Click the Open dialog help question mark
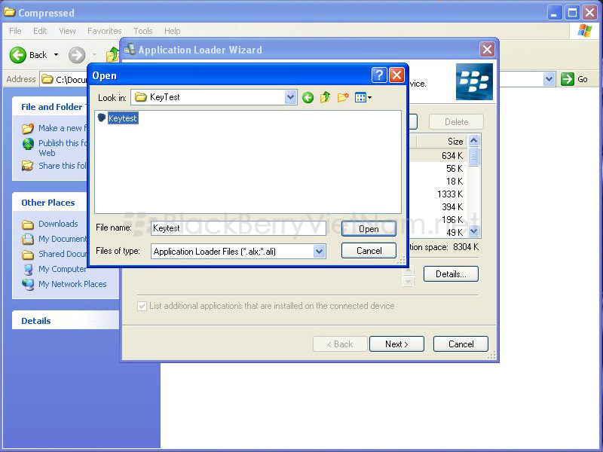603x452 pixels. [x=379, y=75]
